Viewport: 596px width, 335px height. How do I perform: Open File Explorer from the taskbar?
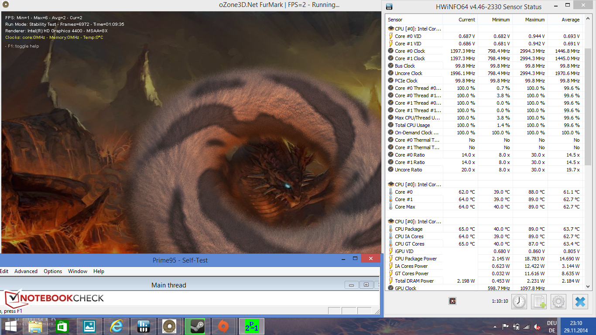coord(35,326)
